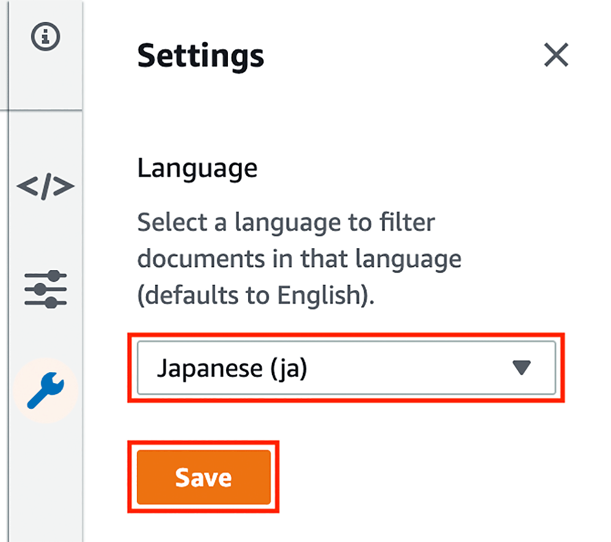Viewport: 611px width, 542px height.
Task: Select the code snippet tool in the sidebar
Action: pos(45,187)
